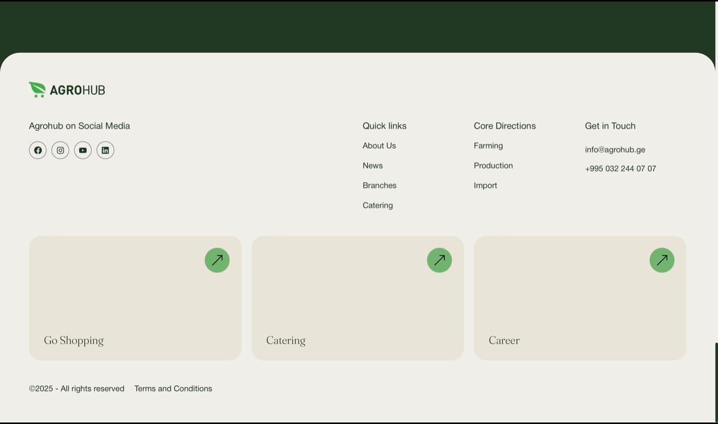Image resolution: width=718 pixels, height=424 pixels.
Task: Open Agrohub's YouTube channel icon
Action: [83, 150]
